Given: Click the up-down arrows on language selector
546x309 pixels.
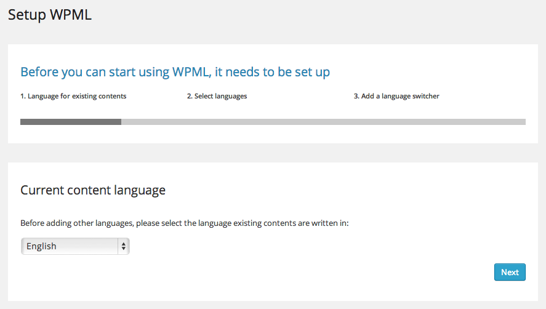Looking at the screenshot, I should pyautogui.click(x=124, y=246).
